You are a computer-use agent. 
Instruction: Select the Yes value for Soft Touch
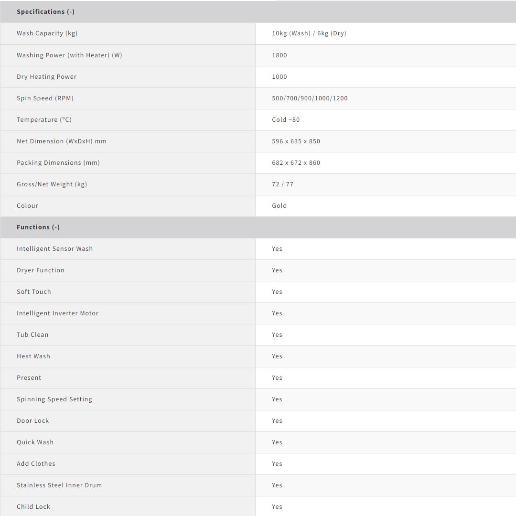tap(277, 291)
